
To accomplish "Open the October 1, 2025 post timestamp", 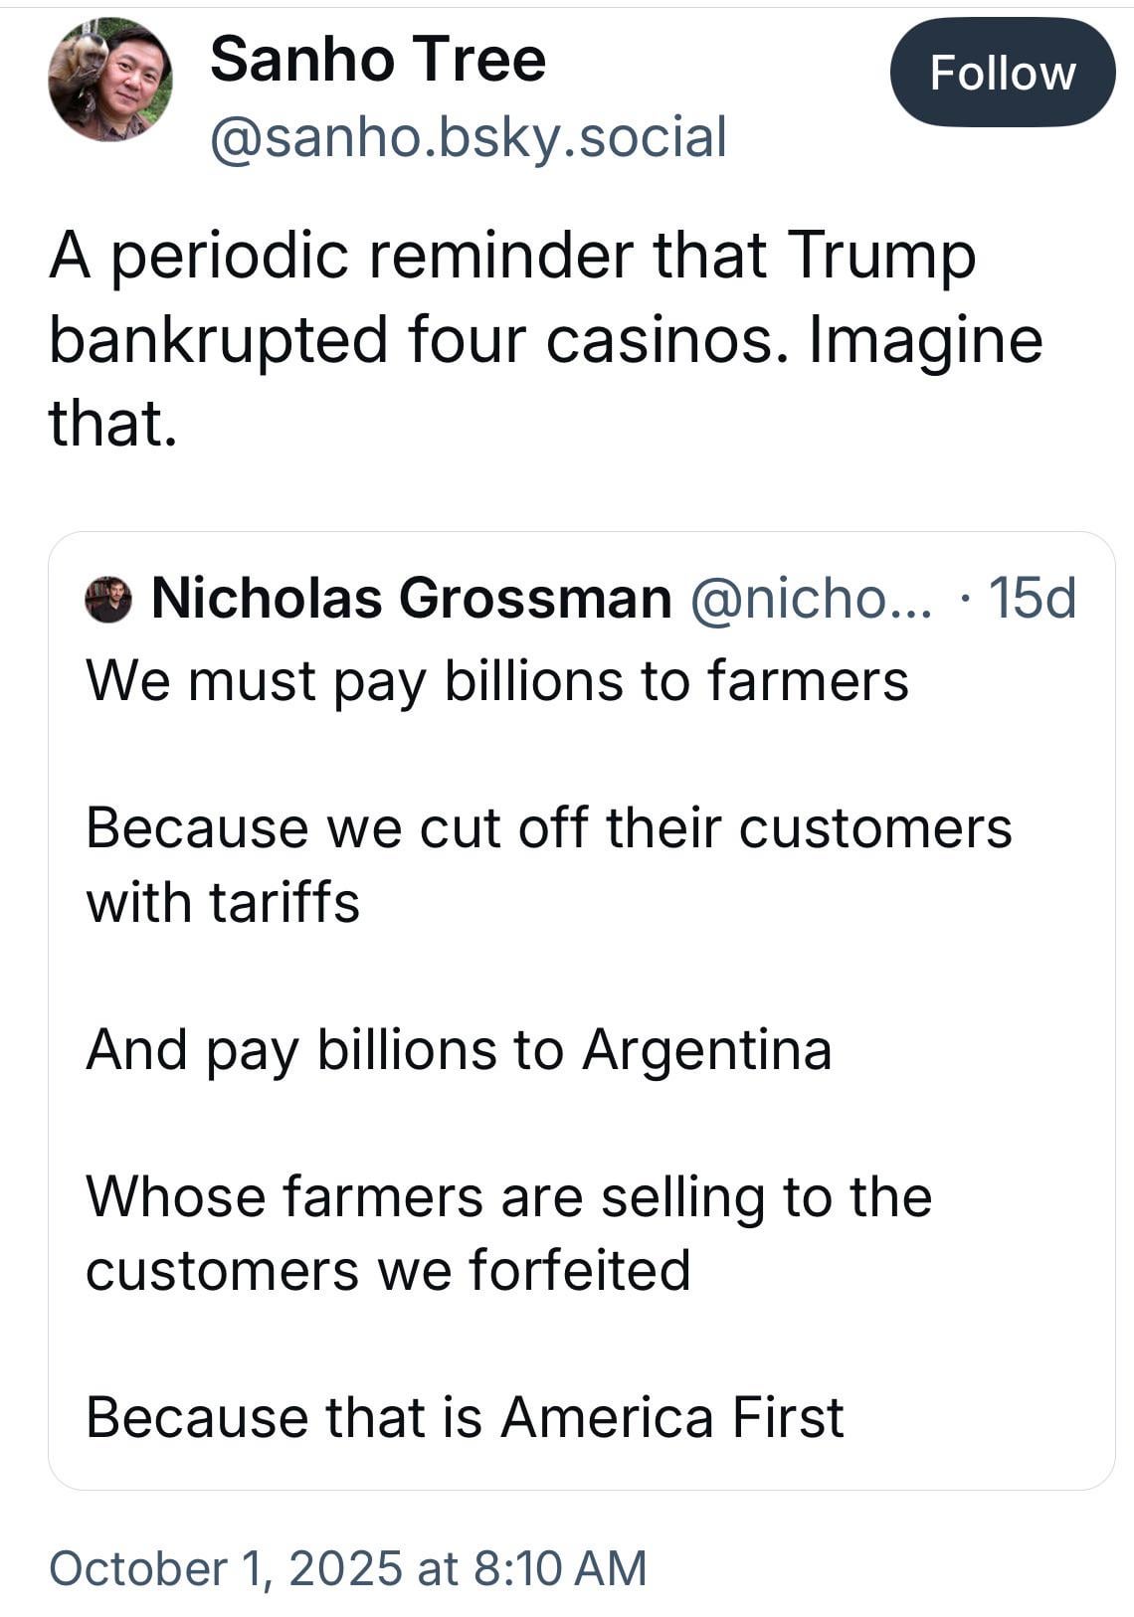I will (x=347, y=1567).
